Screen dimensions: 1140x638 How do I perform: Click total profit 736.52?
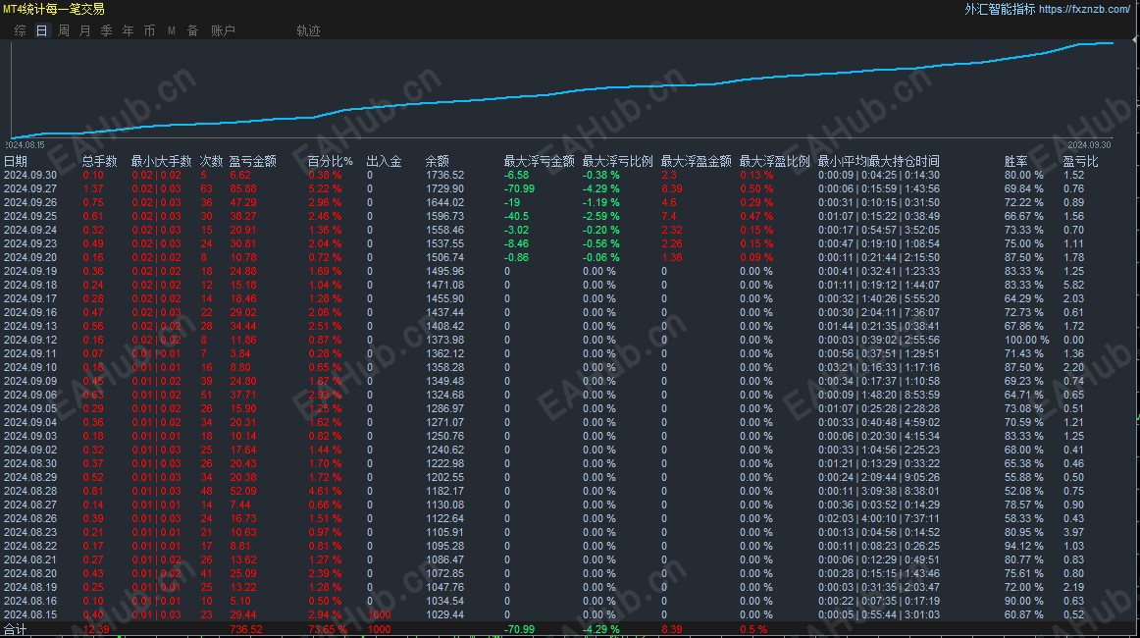[x=245, y=629]
